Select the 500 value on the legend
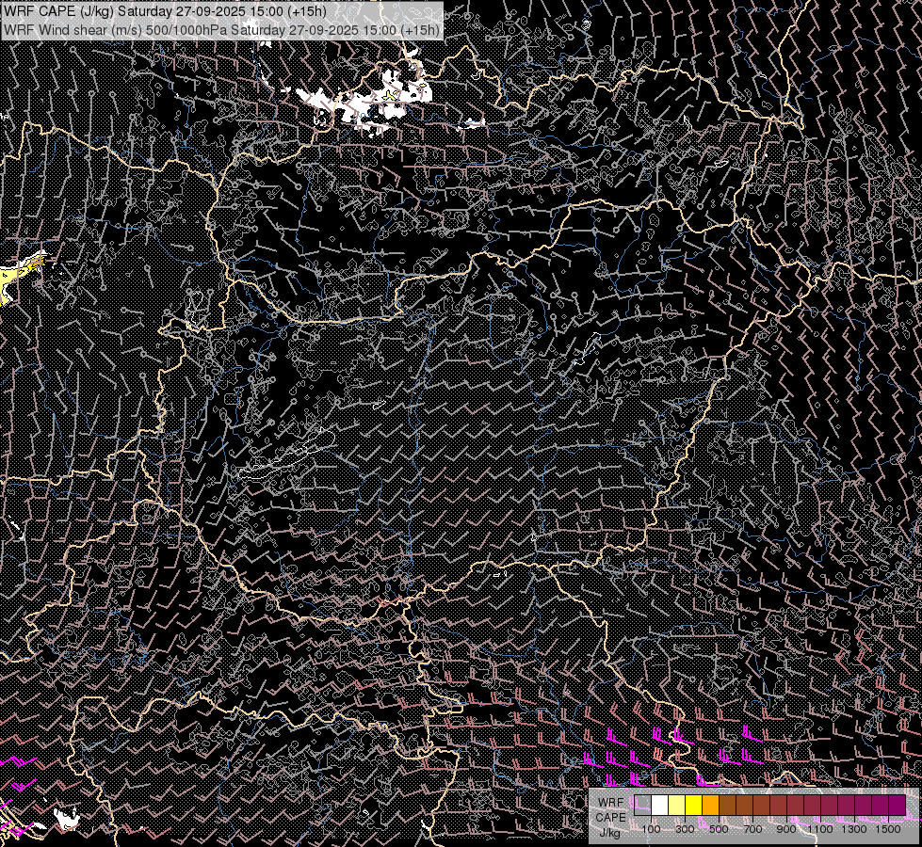This screenshot has width=922, height=847. [x=719, y=829]
